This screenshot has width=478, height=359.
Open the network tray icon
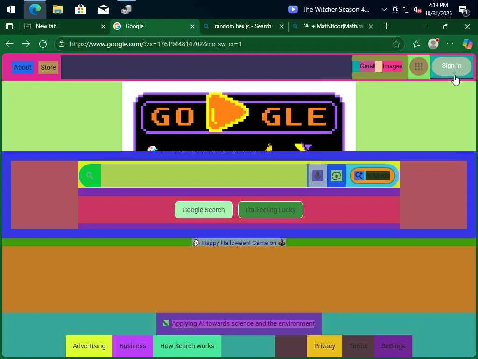click(407, 10)
